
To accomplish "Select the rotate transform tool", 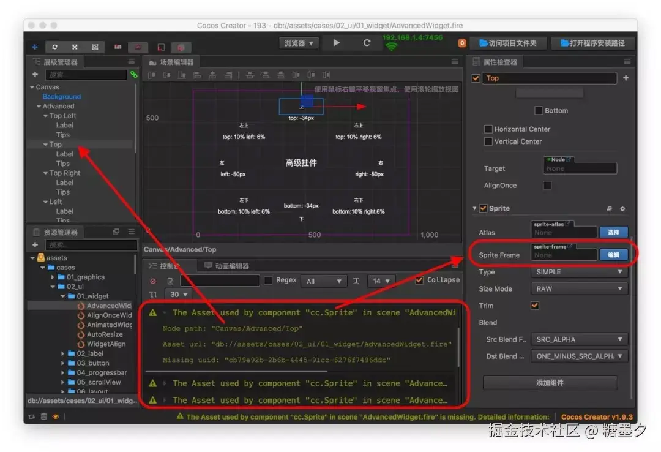I will click(54, 47).
